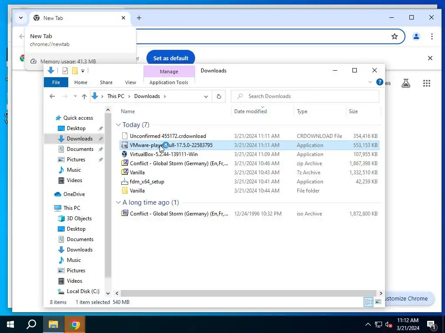Open the File ribbon tab
This screenshot has width=445, height=333.
(x=56, y=82)
